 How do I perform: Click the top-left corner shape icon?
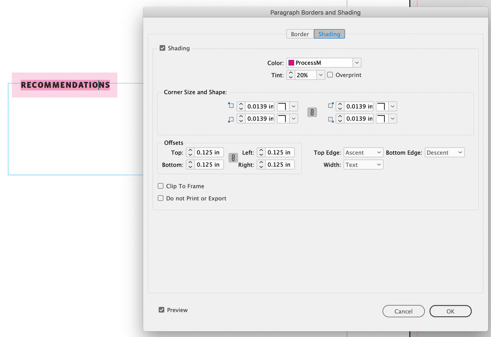coord(282,107)
